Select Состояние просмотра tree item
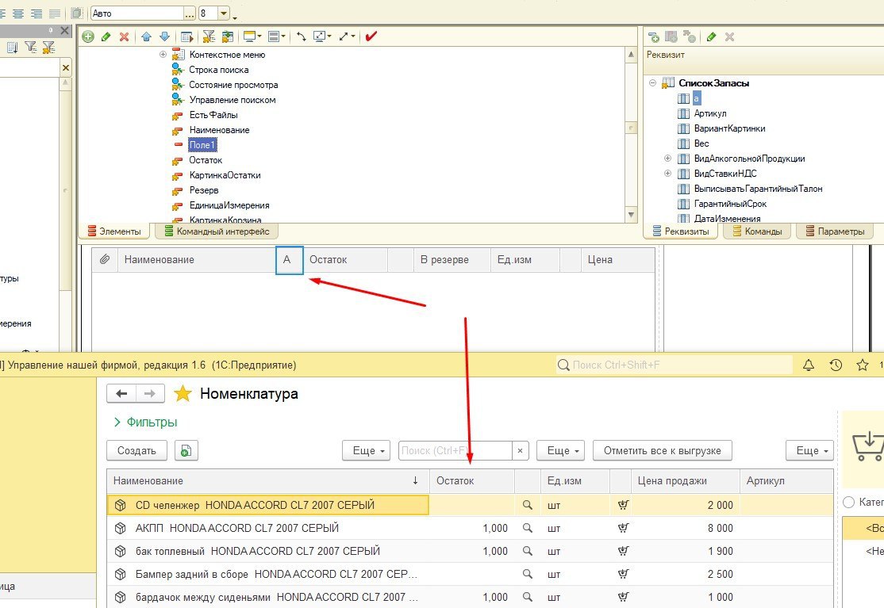Screen dimensions: 884x608 233,85
